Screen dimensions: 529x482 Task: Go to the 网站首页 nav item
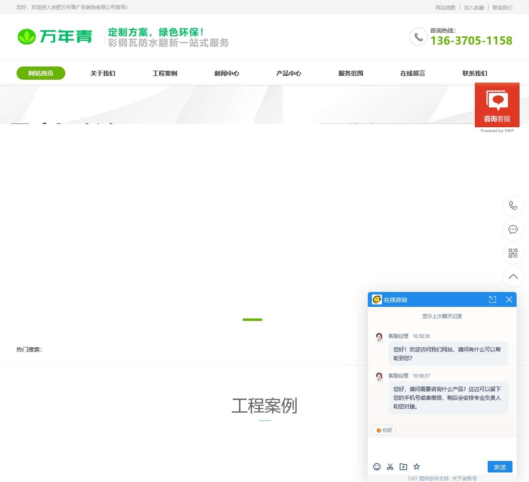tap(41, 73)
